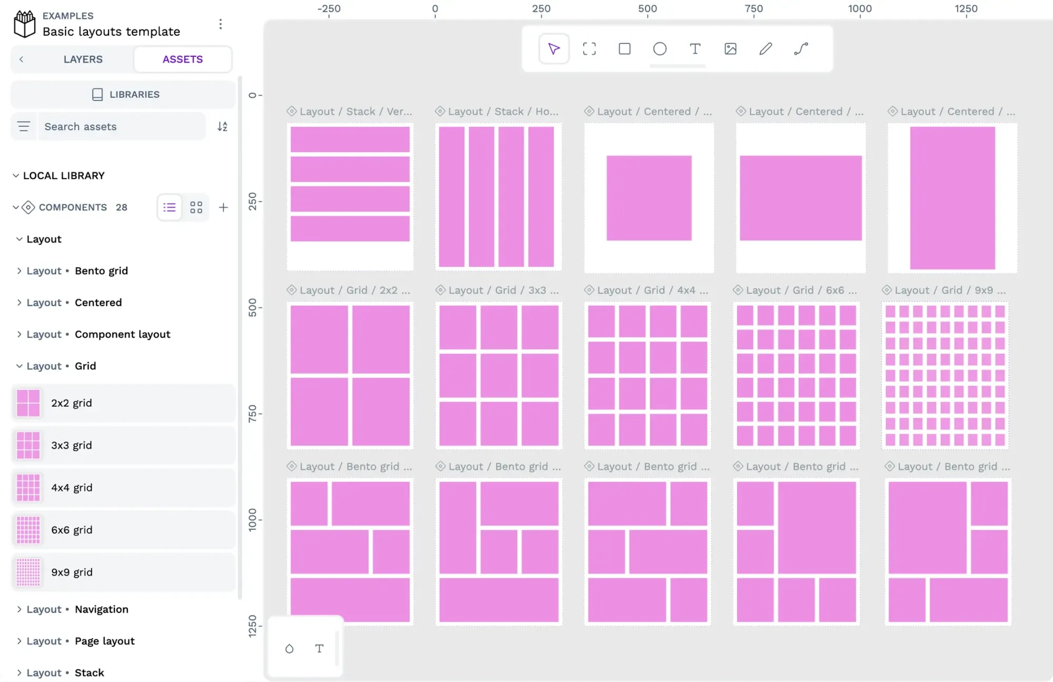Click the 2x2 grid thumbnail in sidebar

coord(28,403)
